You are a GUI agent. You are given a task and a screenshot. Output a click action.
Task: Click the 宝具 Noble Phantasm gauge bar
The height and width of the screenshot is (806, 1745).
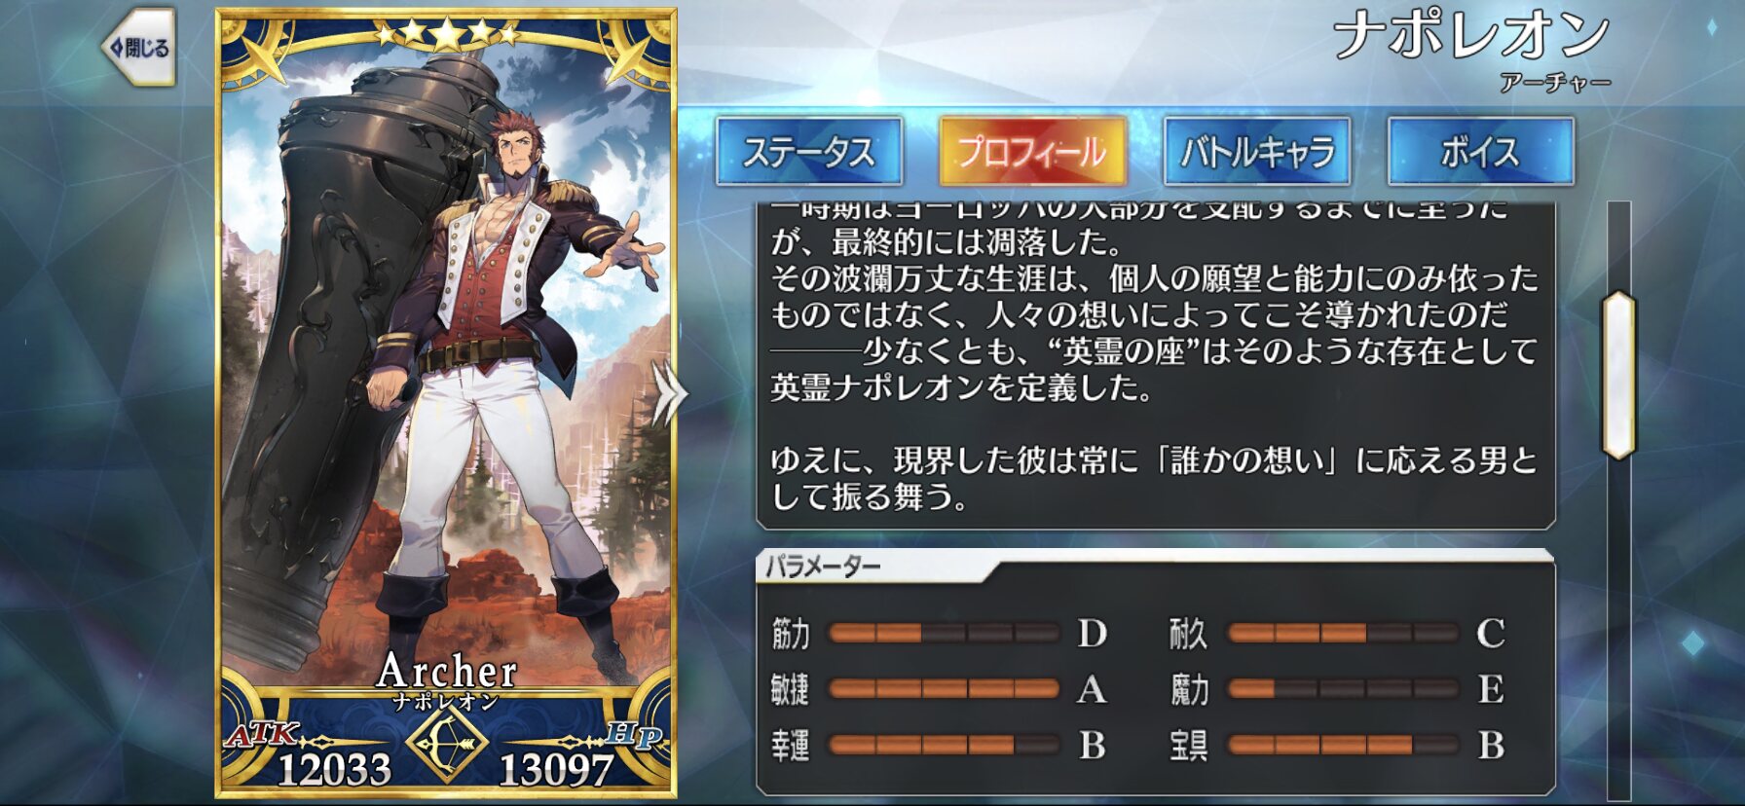[x=1343, y=746]
